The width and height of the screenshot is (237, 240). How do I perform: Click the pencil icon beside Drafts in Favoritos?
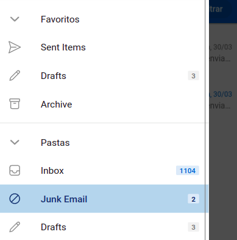coord(15,75)
